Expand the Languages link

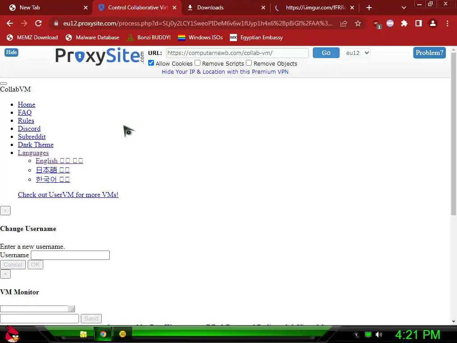coord(33,153)
